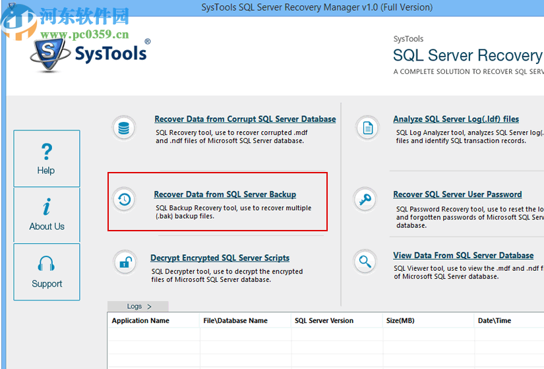Click the open padlock decrypt icon
Screen dimensions: 544x369
(x=125, y=262)
